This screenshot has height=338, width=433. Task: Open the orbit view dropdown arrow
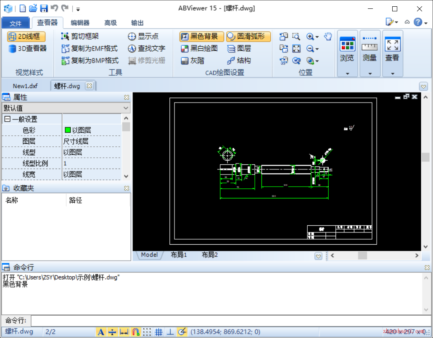click(x=317, y=61)
